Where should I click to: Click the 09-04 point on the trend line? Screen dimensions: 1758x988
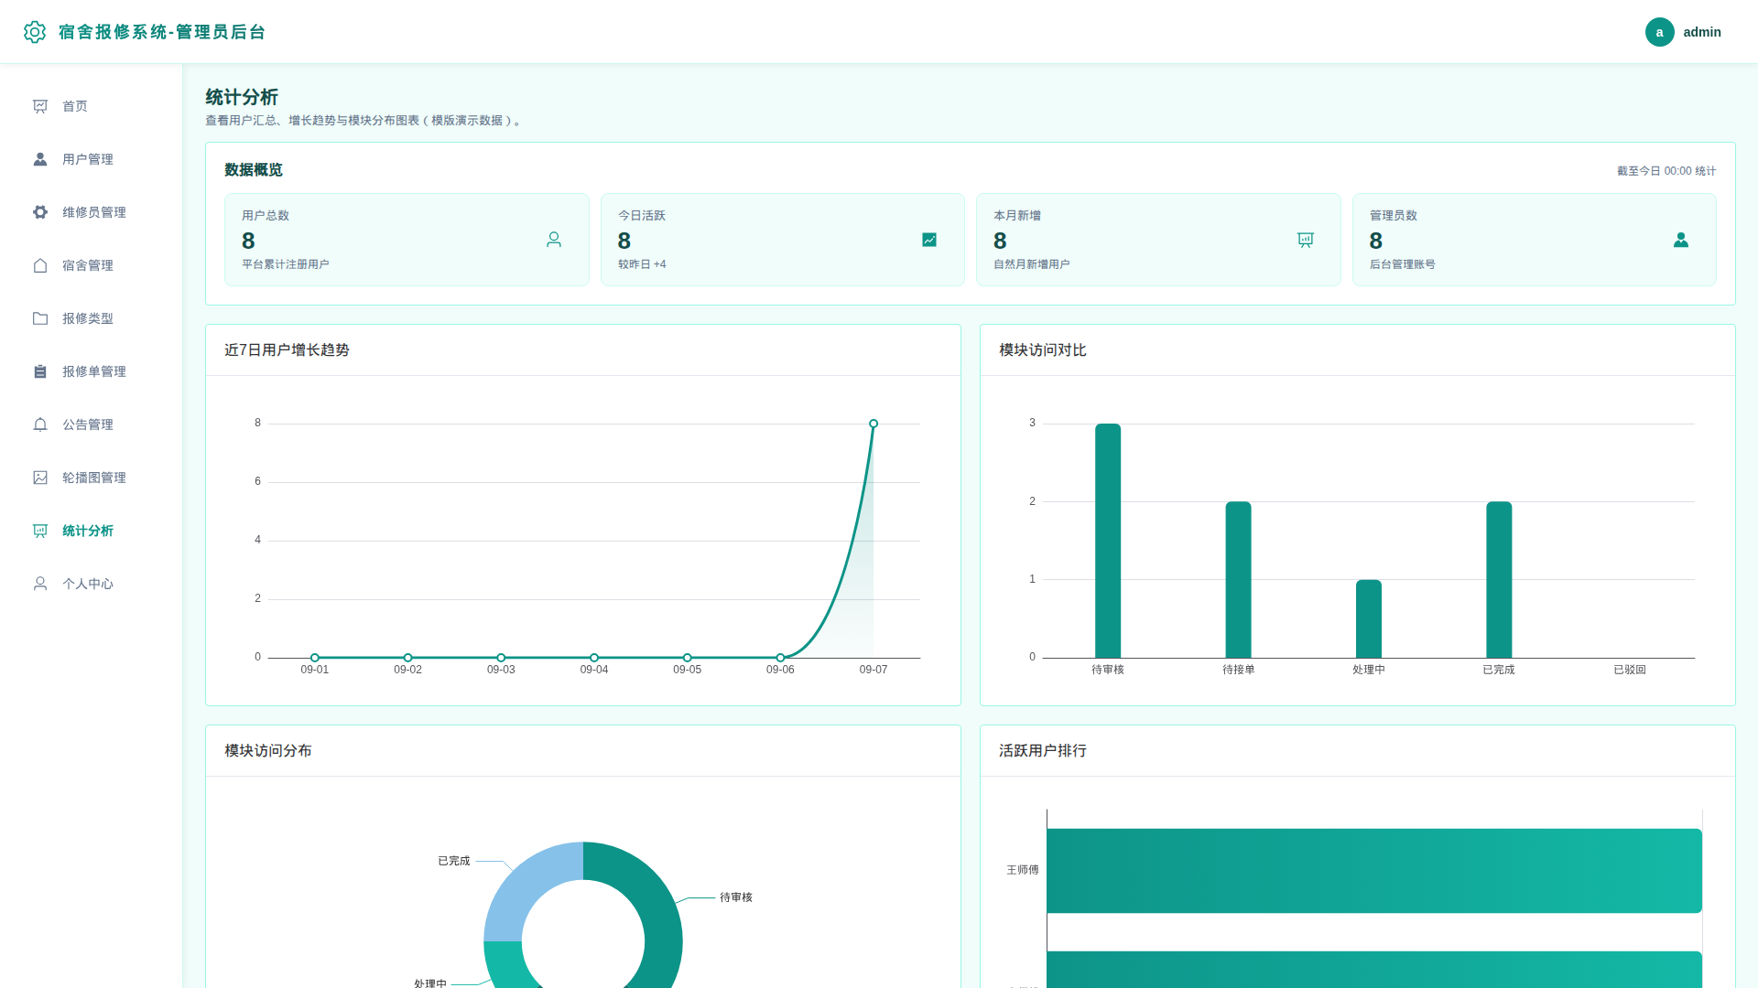point(594,658)
